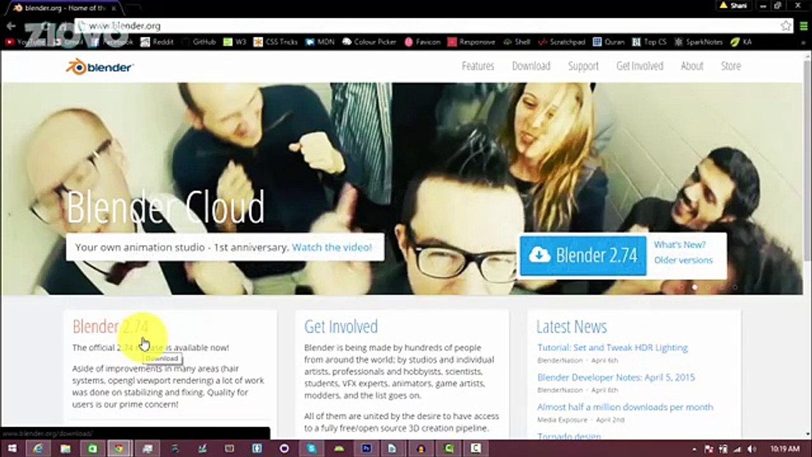This screenshot has width=812, height=457.
Task: Open the What's New? link
Action: click(x=679, y=244)
